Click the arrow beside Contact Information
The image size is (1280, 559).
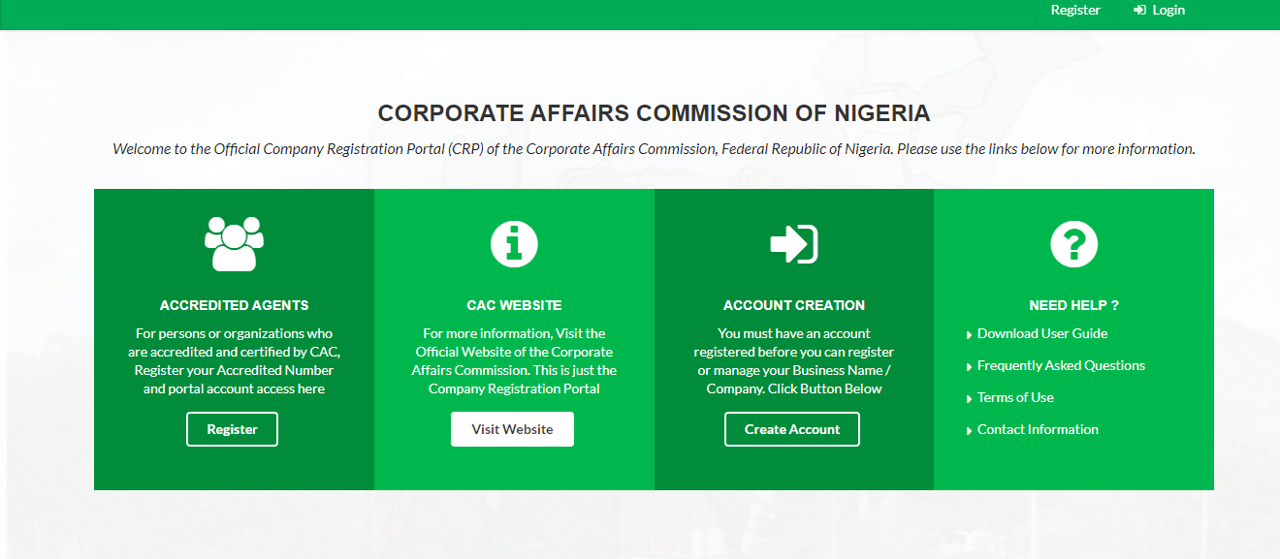tap(969, 431)
